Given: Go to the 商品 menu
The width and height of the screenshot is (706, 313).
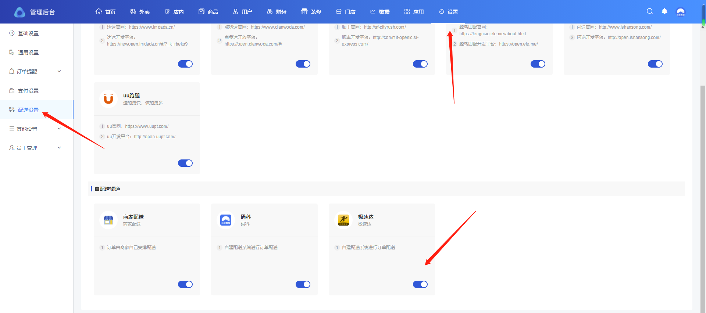Looking at the screenshot, I should [208, 12].
